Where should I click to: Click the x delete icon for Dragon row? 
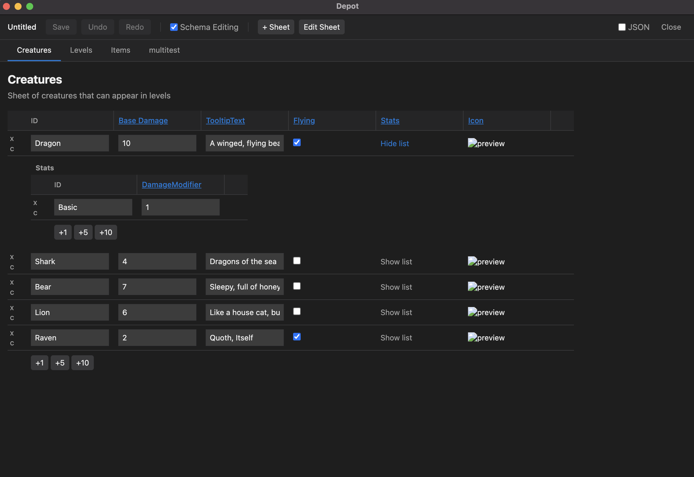pyautogui.click(x=12, y=139)
